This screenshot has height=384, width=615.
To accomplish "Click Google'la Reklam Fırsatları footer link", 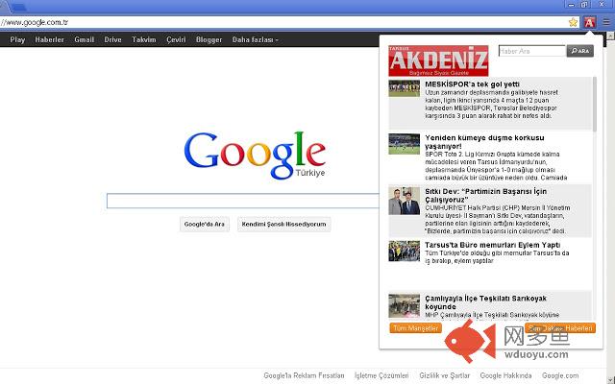I will [304, 375].
